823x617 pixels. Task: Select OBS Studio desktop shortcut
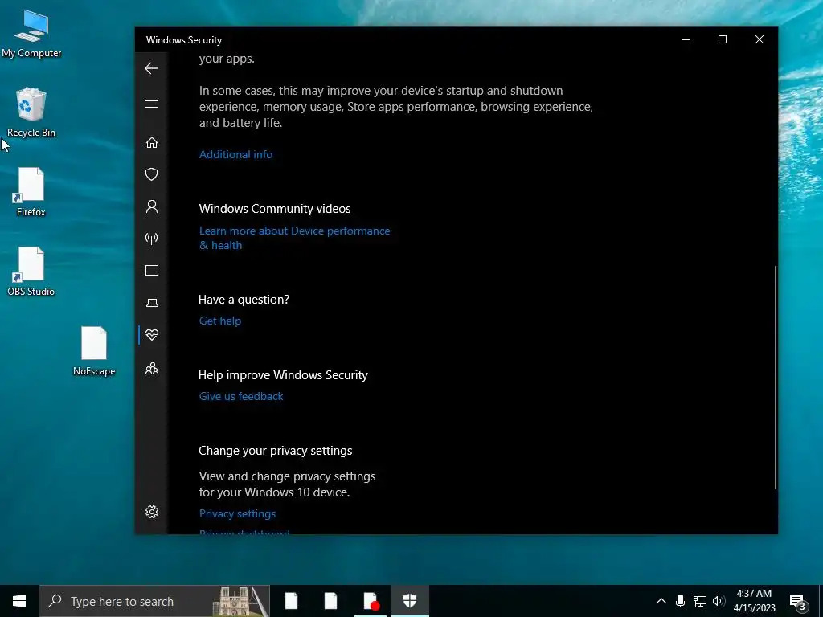(31, 272)
